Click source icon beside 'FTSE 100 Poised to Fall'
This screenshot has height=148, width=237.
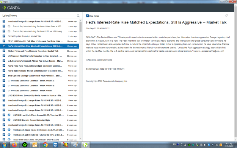[x=4, y=41]
